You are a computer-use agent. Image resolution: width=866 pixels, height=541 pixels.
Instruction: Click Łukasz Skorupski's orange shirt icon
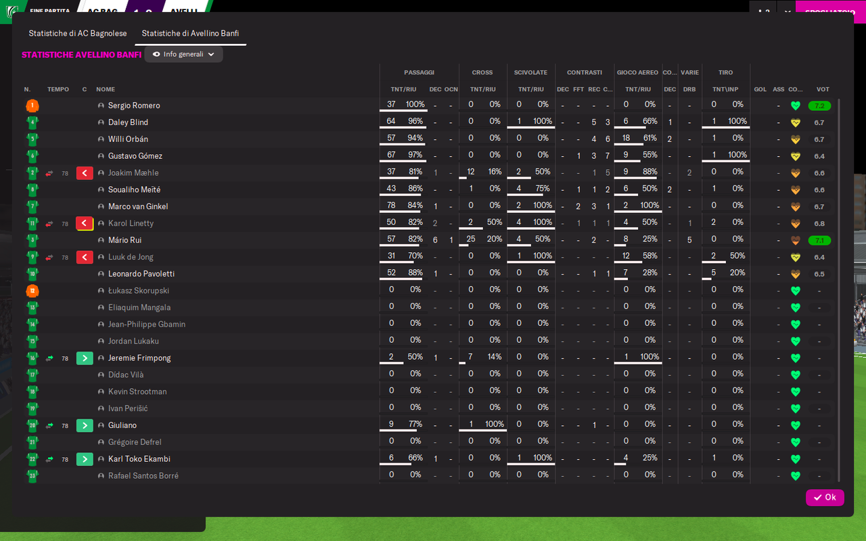[x=32, y=291]
